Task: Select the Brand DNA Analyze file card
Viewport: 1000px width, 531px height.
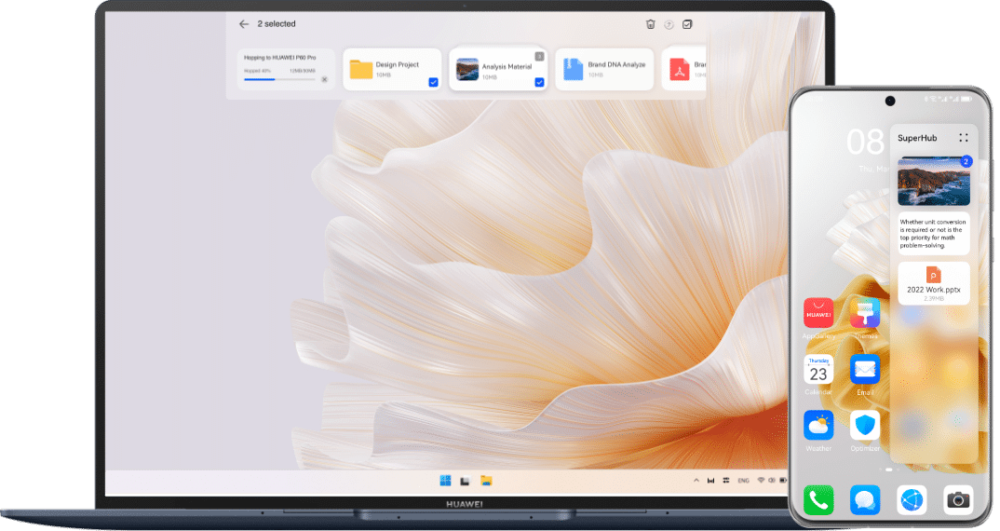Action: (603, 70)
